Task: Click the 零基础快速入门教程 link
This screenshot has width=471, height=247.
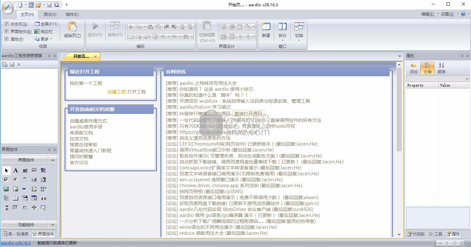Action: pos(91,151)
